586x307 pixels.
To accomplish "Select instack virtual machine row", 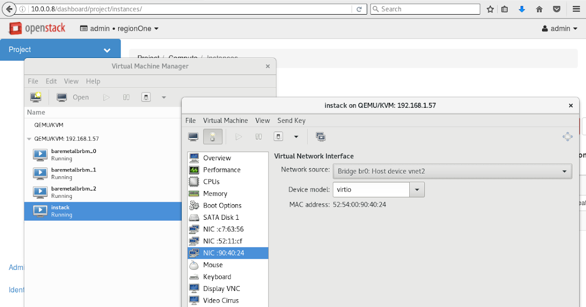I will point(103,211).
